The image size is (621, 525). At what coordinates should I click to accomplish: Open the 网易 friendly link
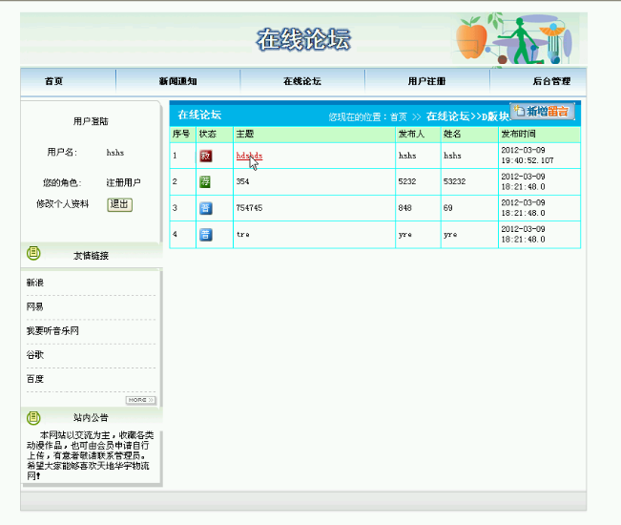(x=35, y=306)
